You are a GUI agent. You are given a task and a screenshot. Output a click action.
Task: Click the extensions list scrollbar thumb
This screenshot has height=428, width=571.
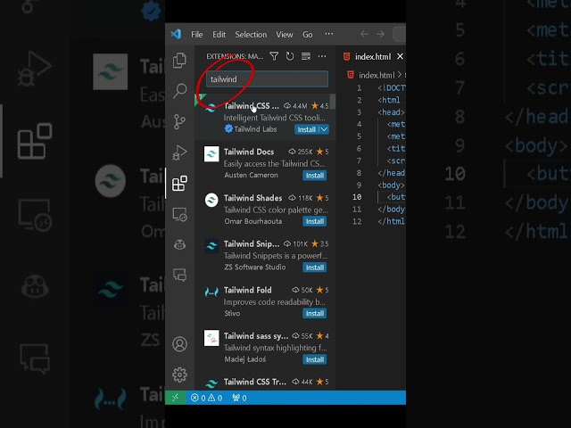[x=333, y=101]
